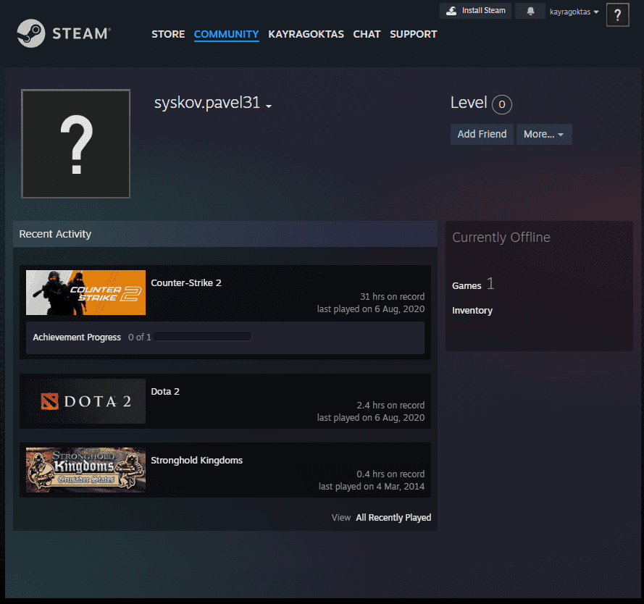Open the profile's Inventory

point(472,310)
